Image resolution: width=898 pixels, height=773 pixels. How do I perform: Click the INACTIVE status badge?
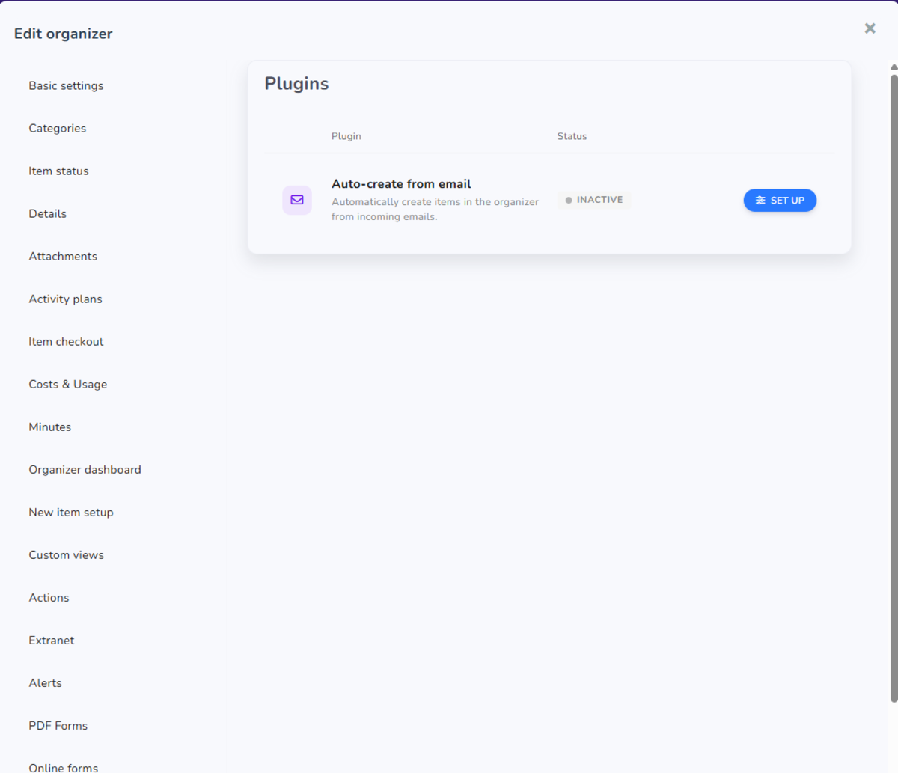point(594,200)
